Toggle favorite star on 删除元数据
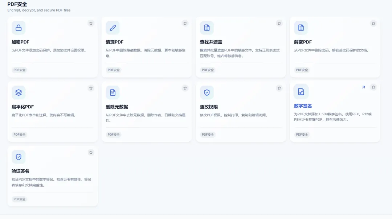 pyautogui.click(x=185, y=88)
